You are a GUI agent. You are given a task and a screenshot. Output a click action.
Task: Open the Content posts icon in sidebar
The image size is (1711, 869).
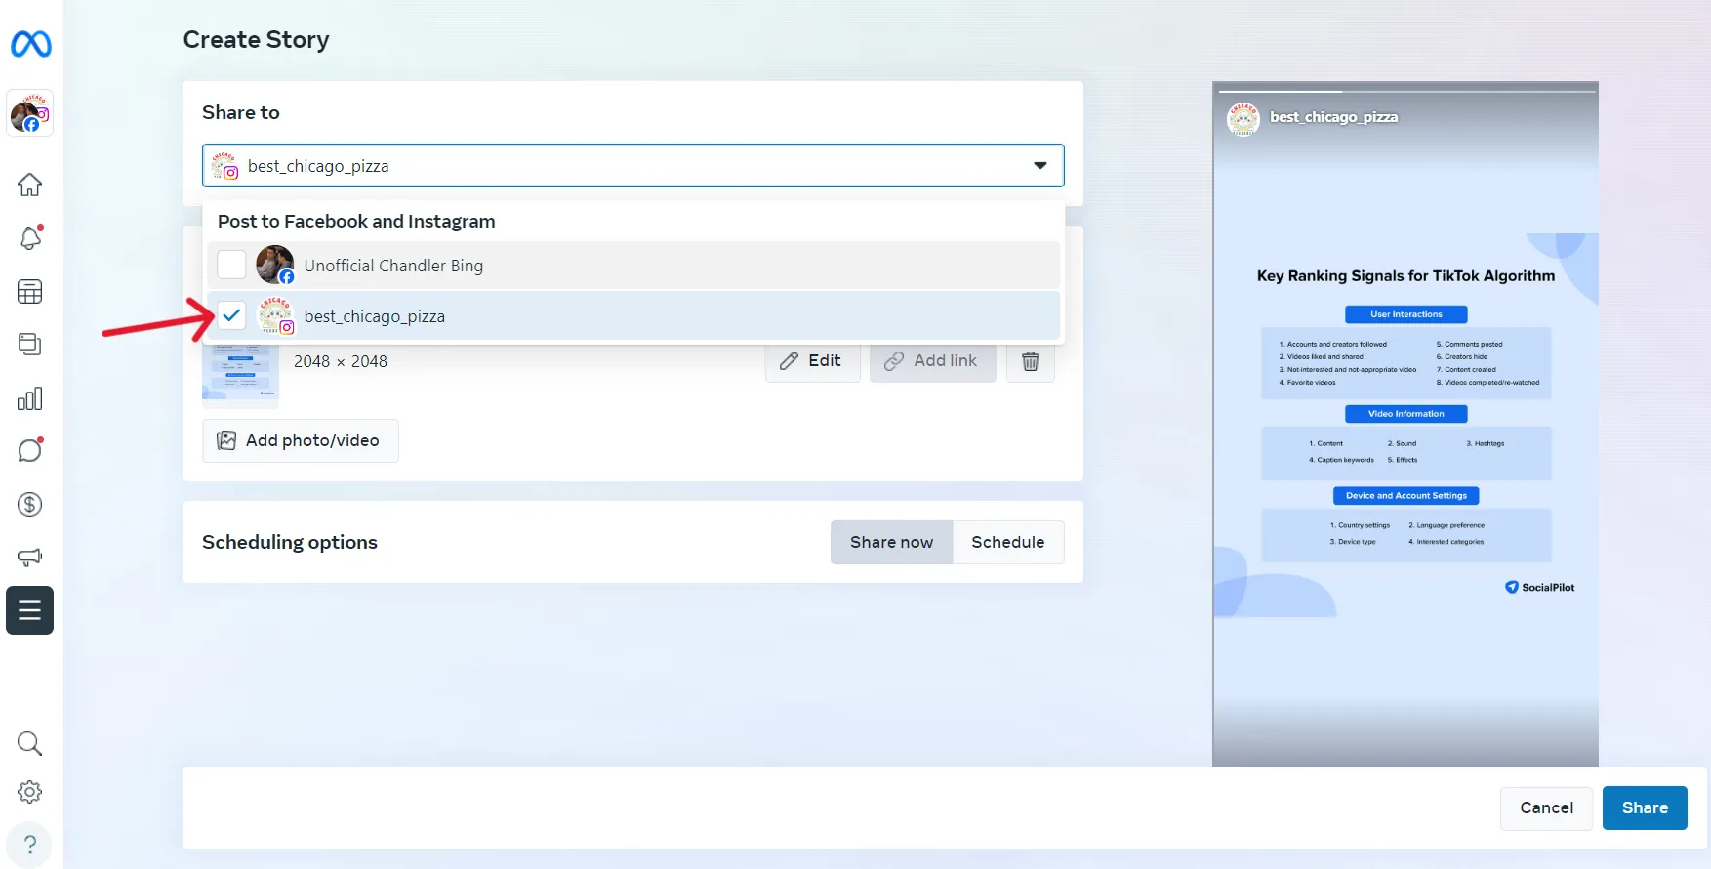pos(30,344)
